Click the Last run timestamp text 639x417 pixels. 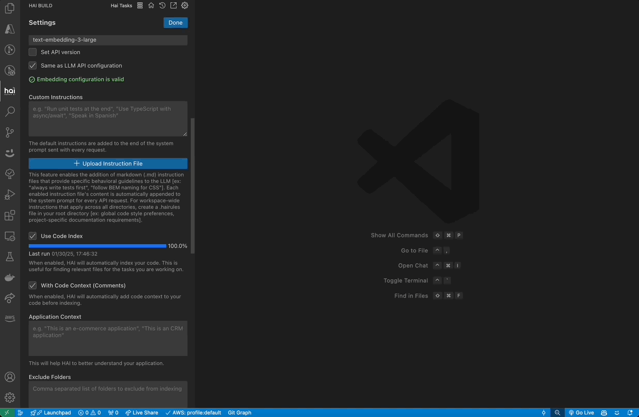(x=63, y=254)
